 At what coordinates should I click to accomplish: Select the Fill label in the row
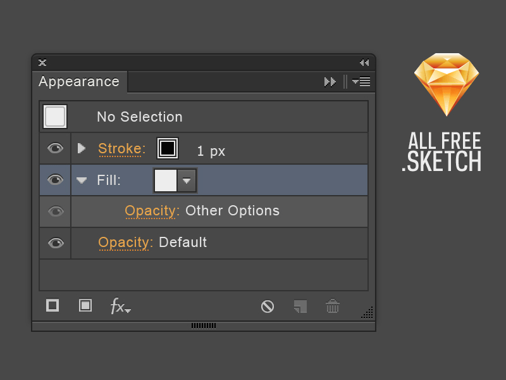[109, 180]
